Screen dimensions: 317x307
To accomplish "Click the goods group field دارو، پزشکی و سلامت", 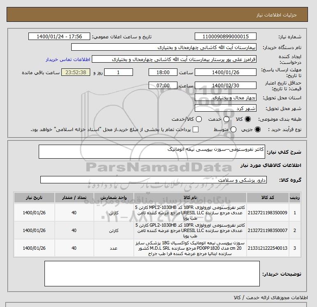I will (154, 180).
